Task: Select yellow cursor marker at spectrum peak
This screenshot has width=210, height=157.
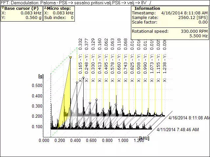Action: coord(70,58)
